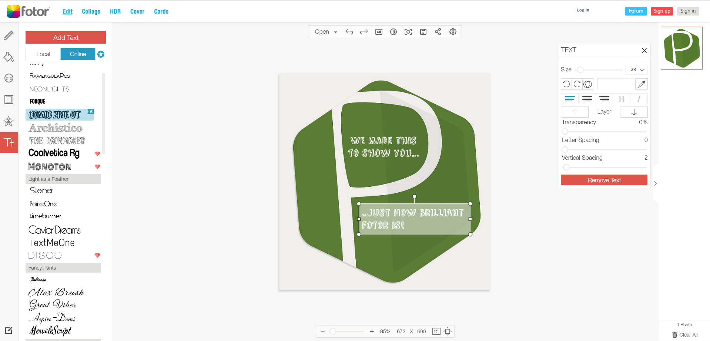
Task: Choose the Caviar Dreams font
Action: coord(54,230)
